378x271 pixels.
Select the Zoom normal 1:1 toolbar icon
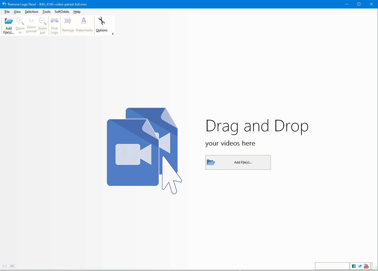point(31,21)
